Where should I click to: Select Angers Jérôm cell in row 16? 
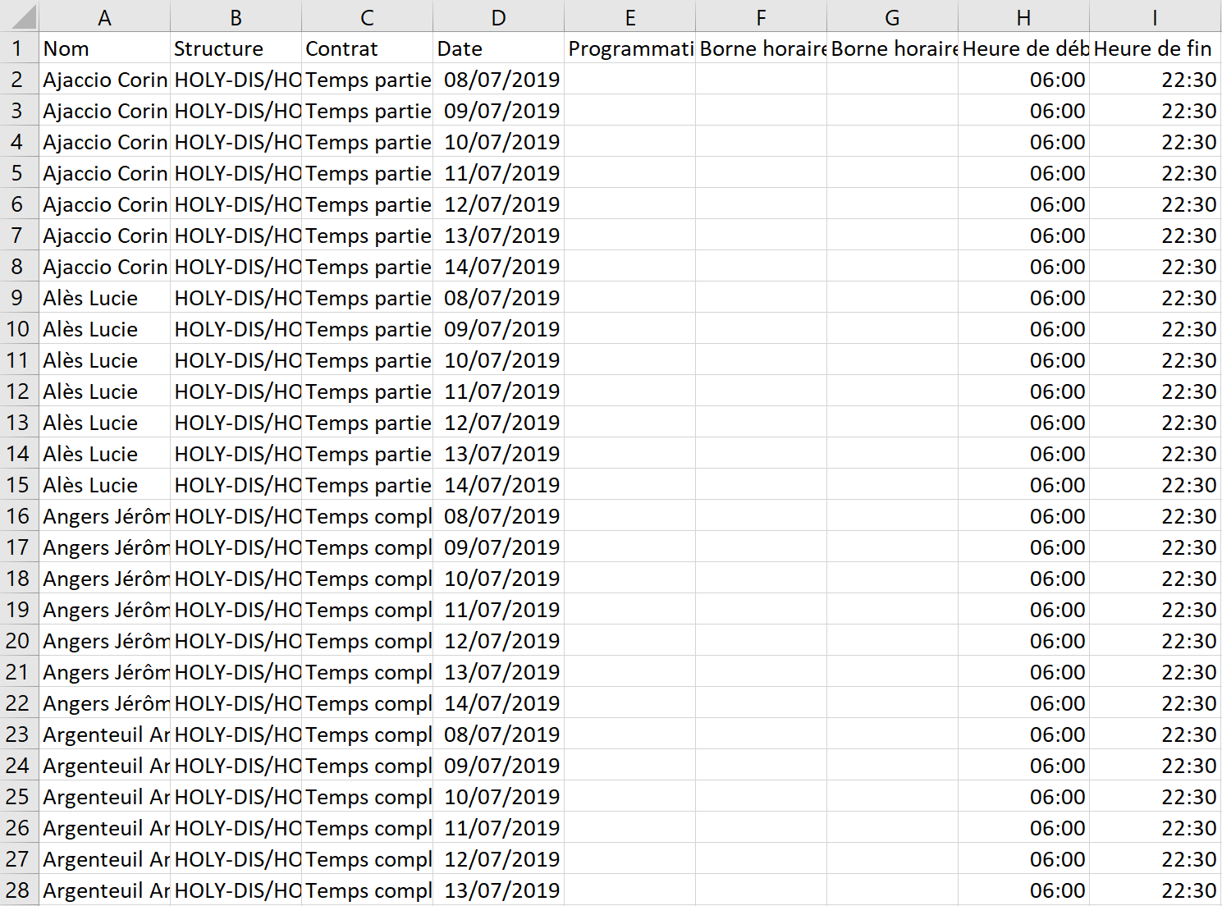(x=104, y=516)
